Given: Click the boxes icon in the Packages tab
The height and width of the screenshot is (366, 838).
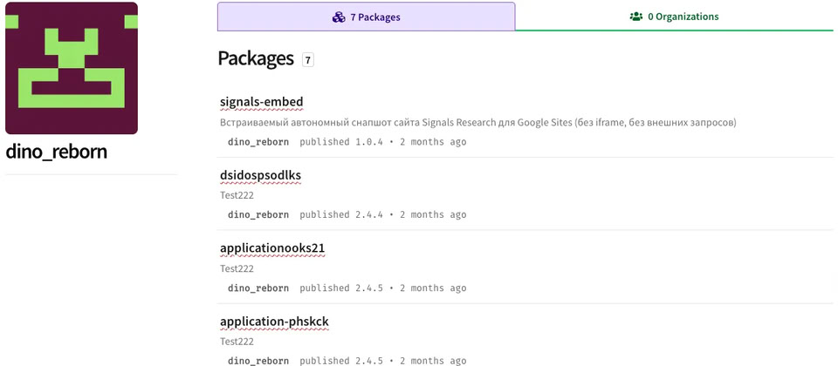Looking at the screenshot, I should 339,17.
